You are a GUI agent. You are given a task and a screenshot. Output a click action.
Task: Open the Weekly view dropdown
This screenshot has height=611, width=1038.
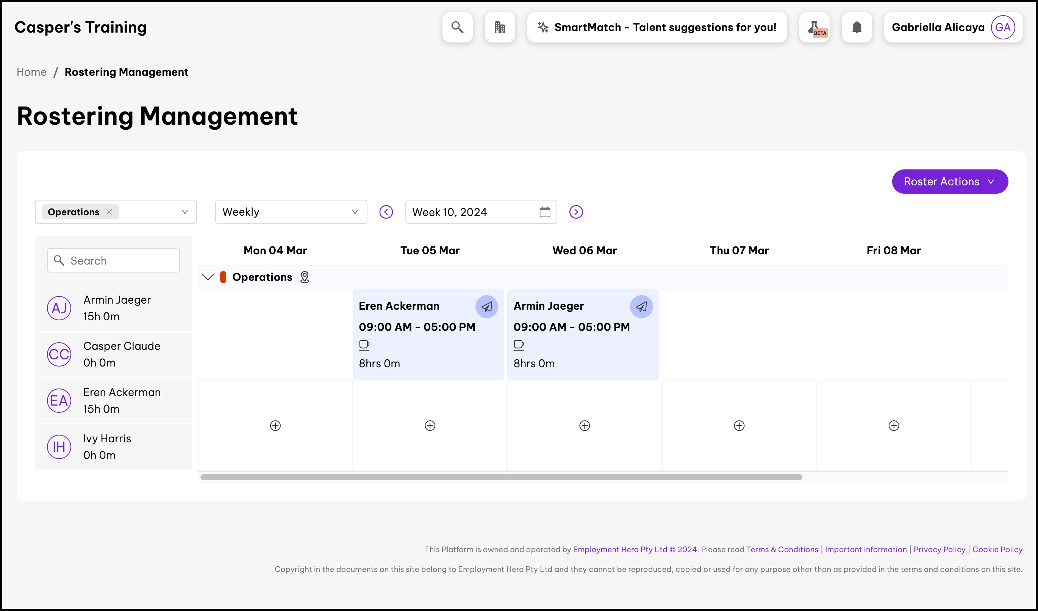291,212
